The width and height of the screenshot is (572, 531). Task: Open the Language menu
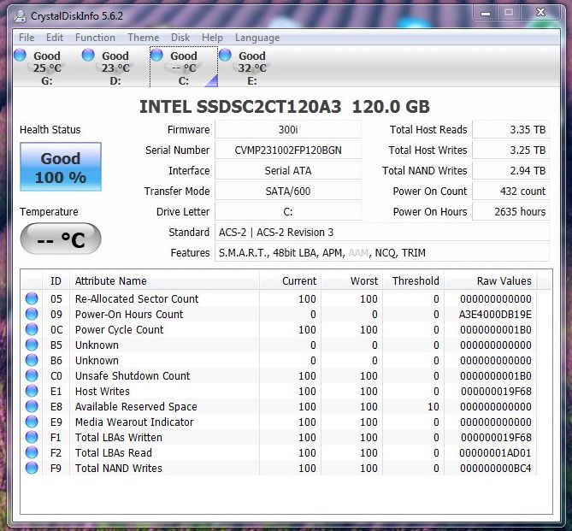[257, 38]
